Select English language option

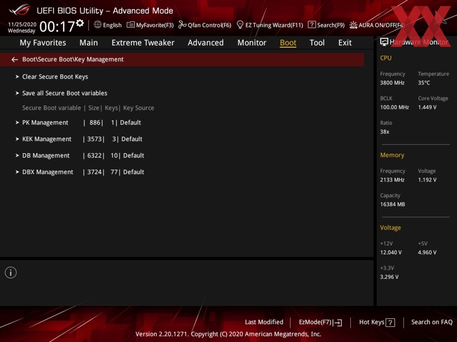tap(112, 25)
